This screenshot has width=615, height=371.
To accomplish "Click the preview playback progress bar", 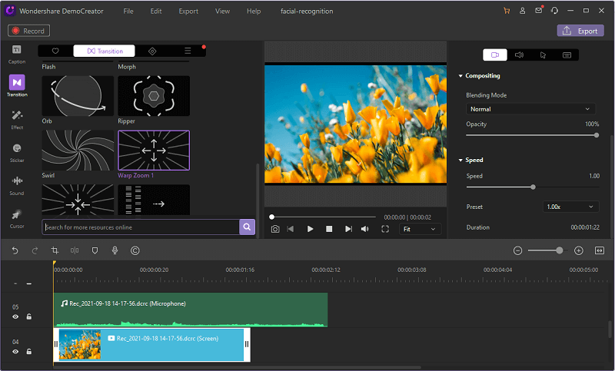I will coord(323,217).
